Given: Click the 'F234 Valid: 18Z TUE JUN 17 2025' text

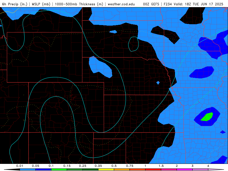Looking at the screenshot, I should pyautogui.click(x=194, y=4).
